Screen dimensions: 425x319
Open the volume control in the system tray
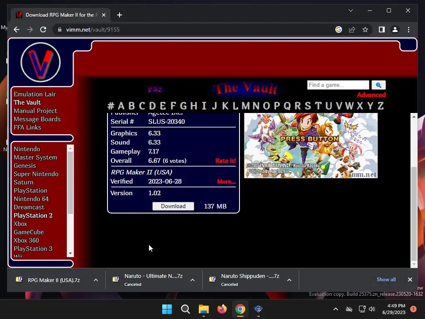(372, 309)
